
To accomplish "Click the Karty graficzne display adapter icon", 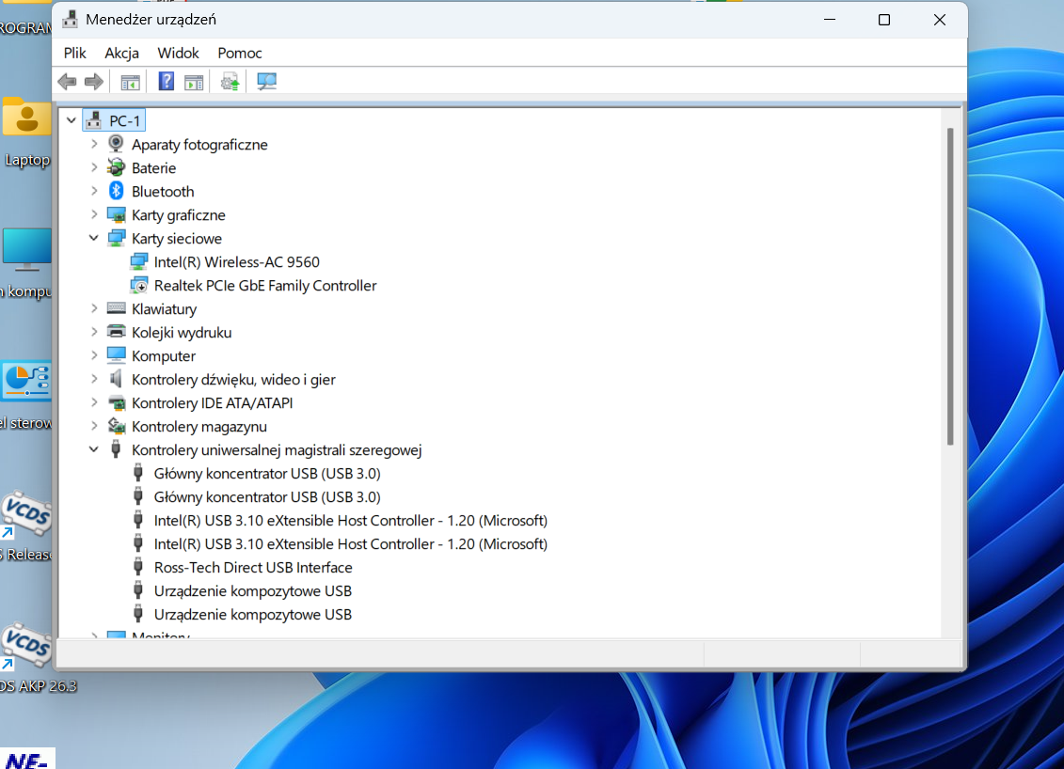I will tap(116, 215).
